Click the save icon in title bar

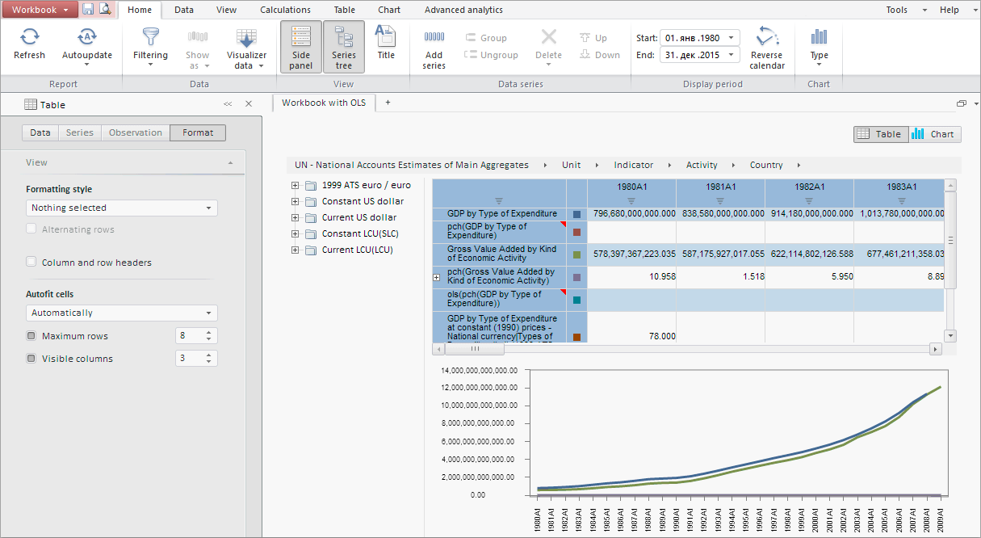click(x=88, y=10)
